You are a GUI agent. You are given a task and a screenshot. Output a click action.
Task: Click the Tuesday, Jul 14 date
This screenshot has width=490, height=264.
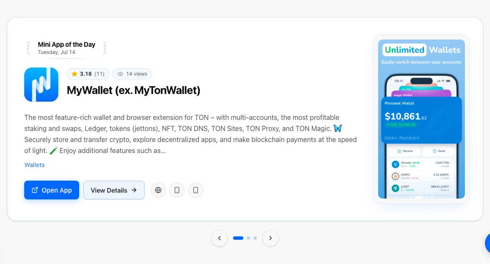(x=57, y=52)
